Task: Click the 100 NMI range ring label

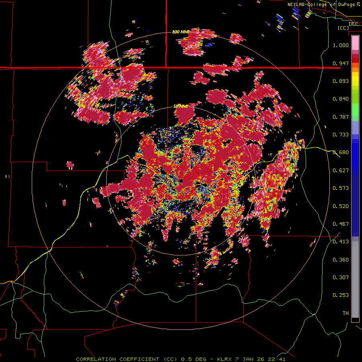Action: (x=181, y=32)
